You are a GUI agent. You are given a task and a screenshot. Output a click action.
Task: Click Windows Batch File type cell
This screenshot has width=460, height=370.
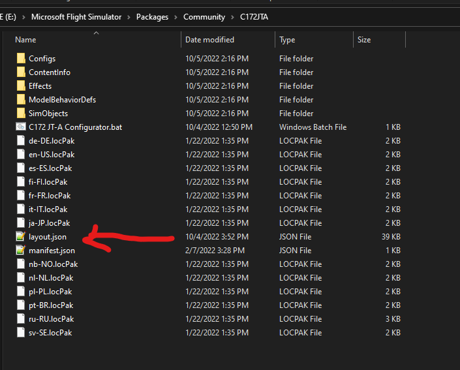(x=313, y=127)
